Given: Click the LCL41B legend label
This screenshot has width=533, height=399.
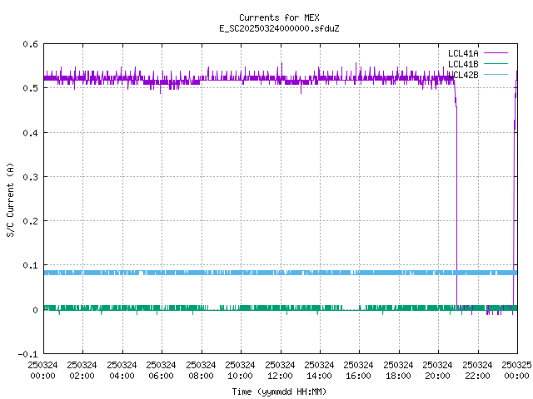Looking at the screenshot, I should tap(463, 64).
